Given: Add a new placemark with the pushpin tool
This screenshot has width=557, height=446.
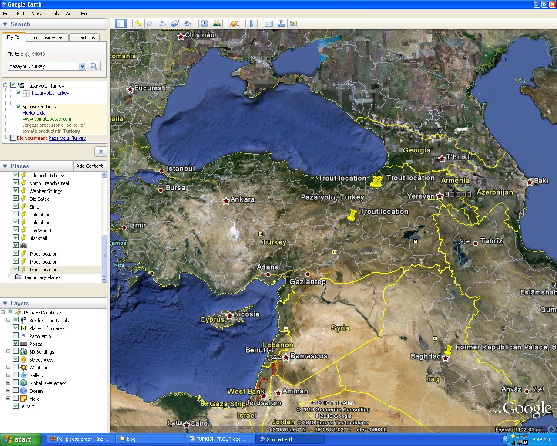Looking at the screenshot, I should (138, 23).
